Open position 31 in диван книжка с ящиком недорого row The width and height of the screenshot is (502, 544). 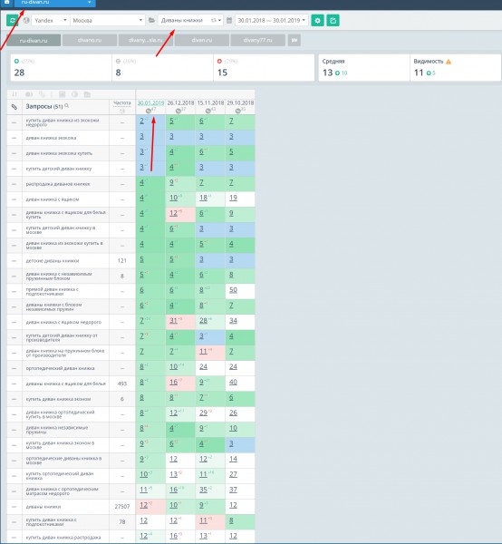click(x=173, y=321)
